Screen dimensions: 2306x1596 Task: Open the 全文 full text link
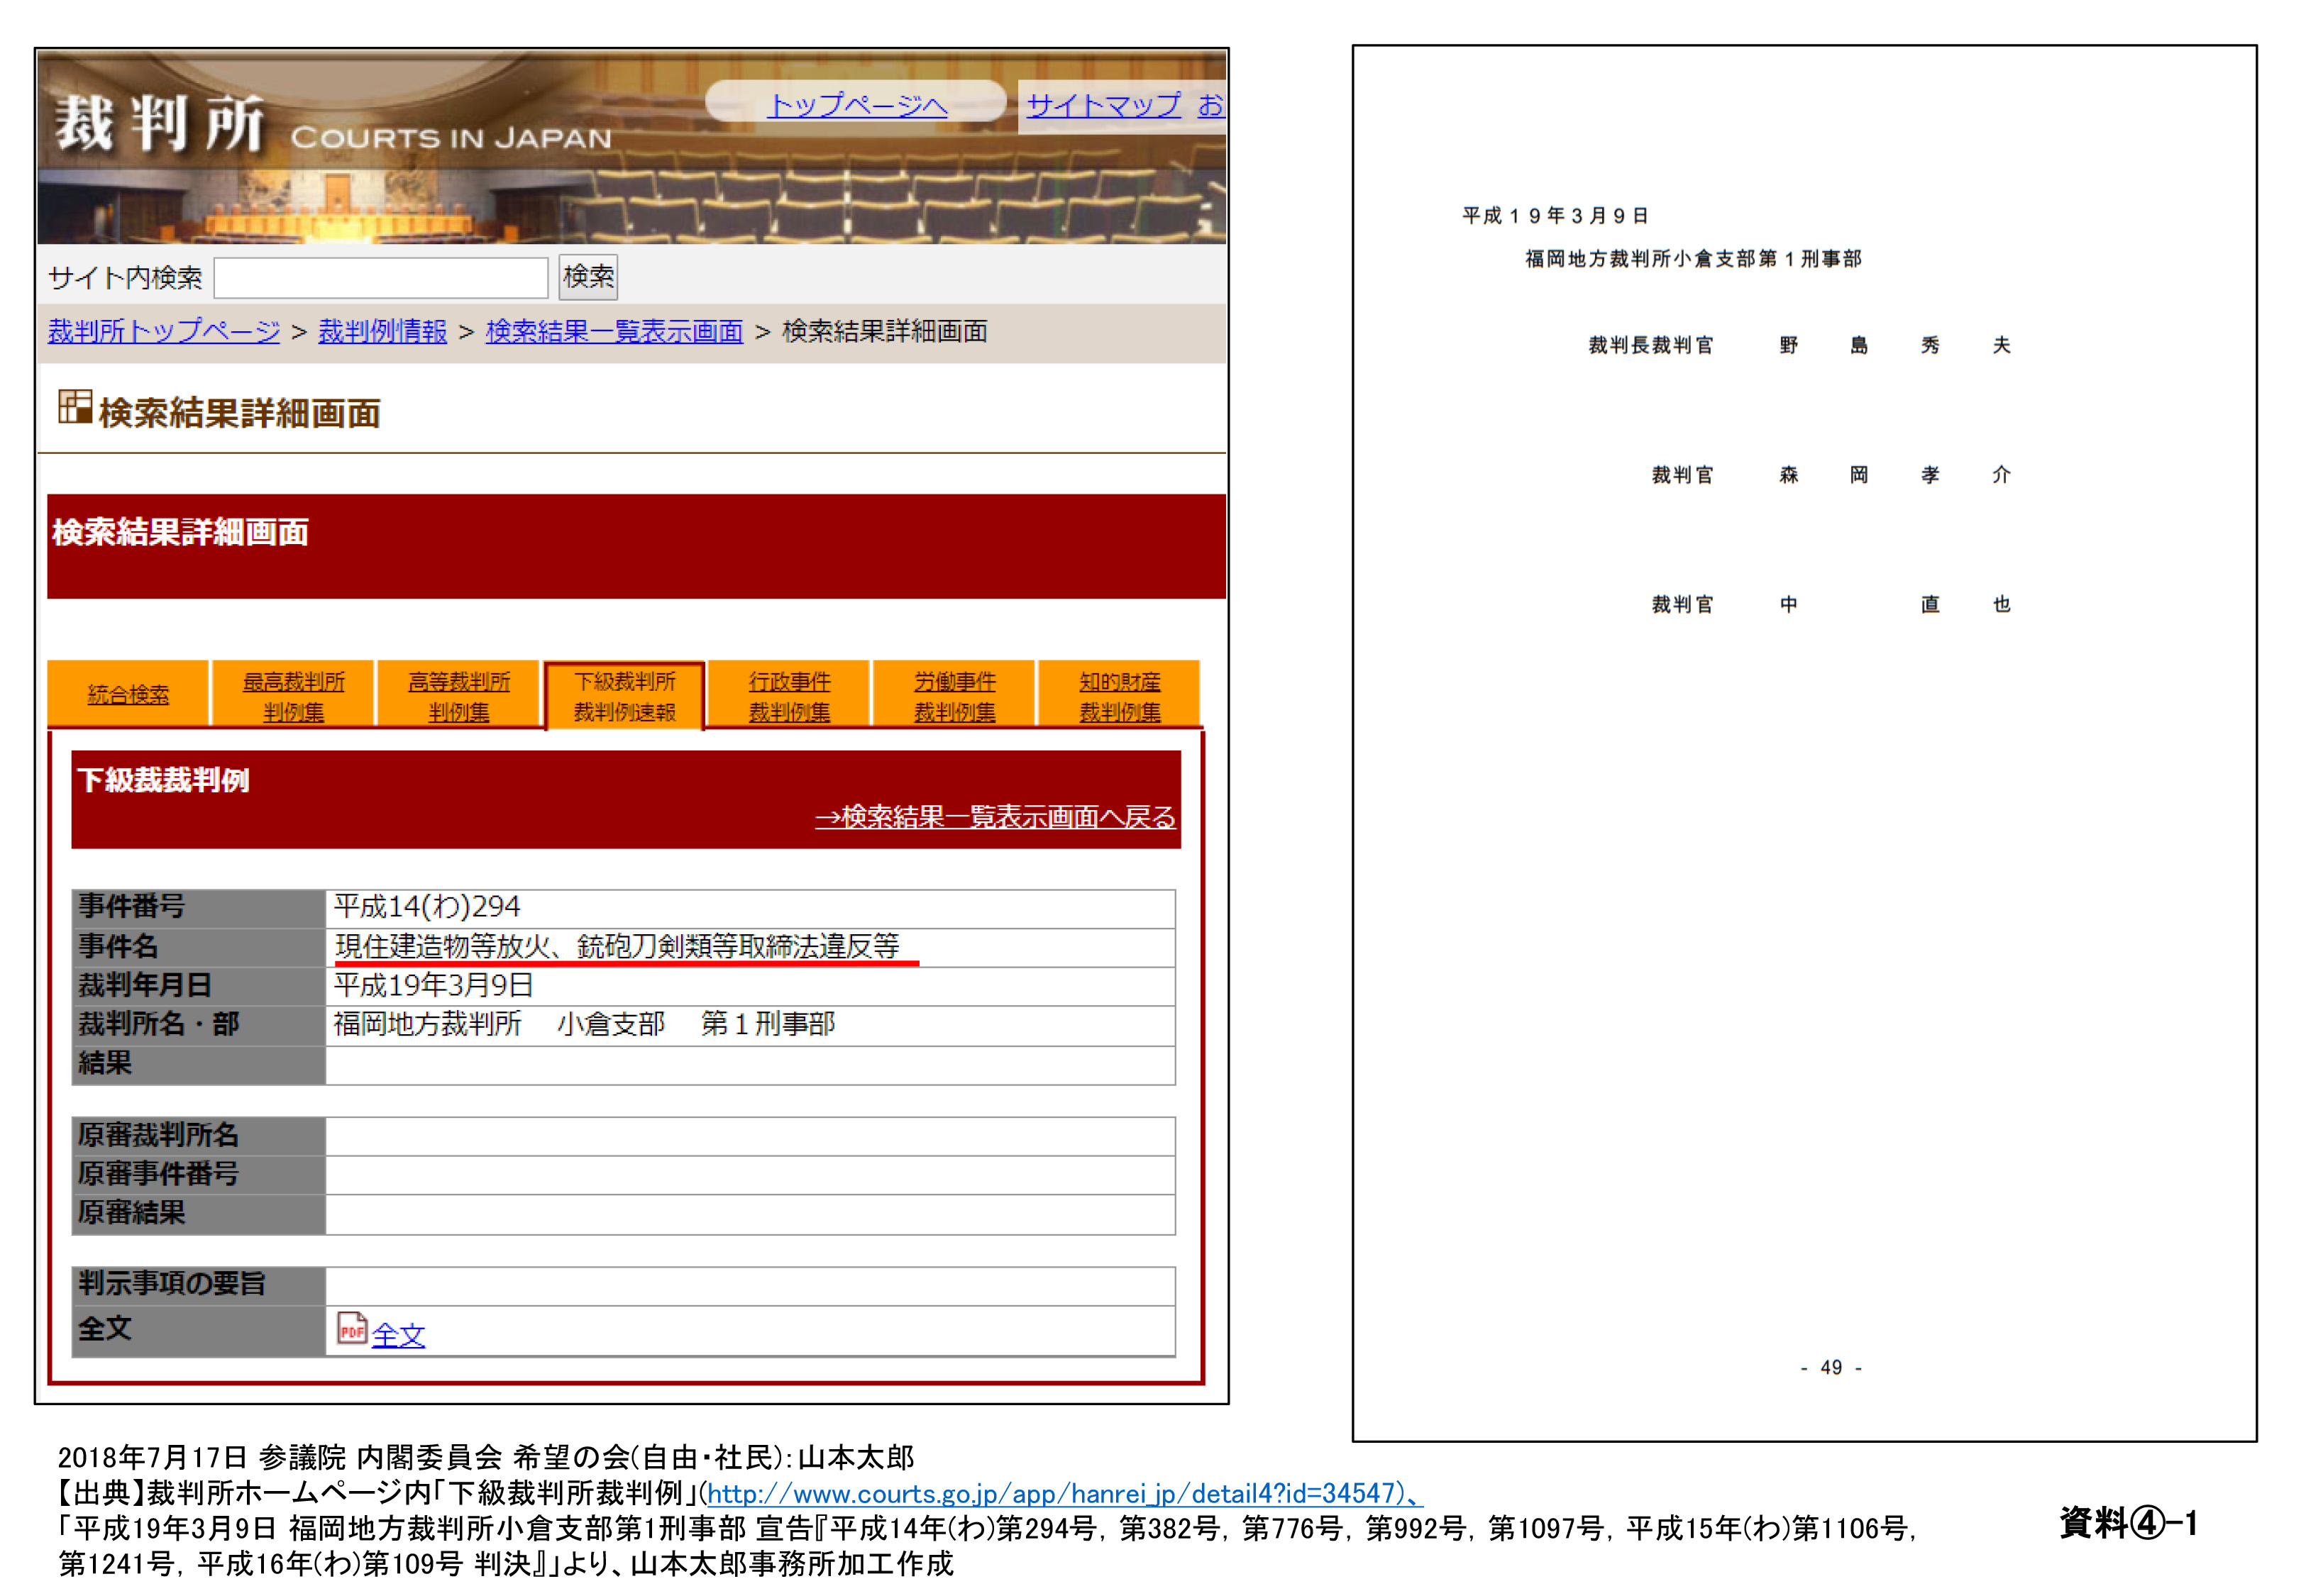[398, 1335]
